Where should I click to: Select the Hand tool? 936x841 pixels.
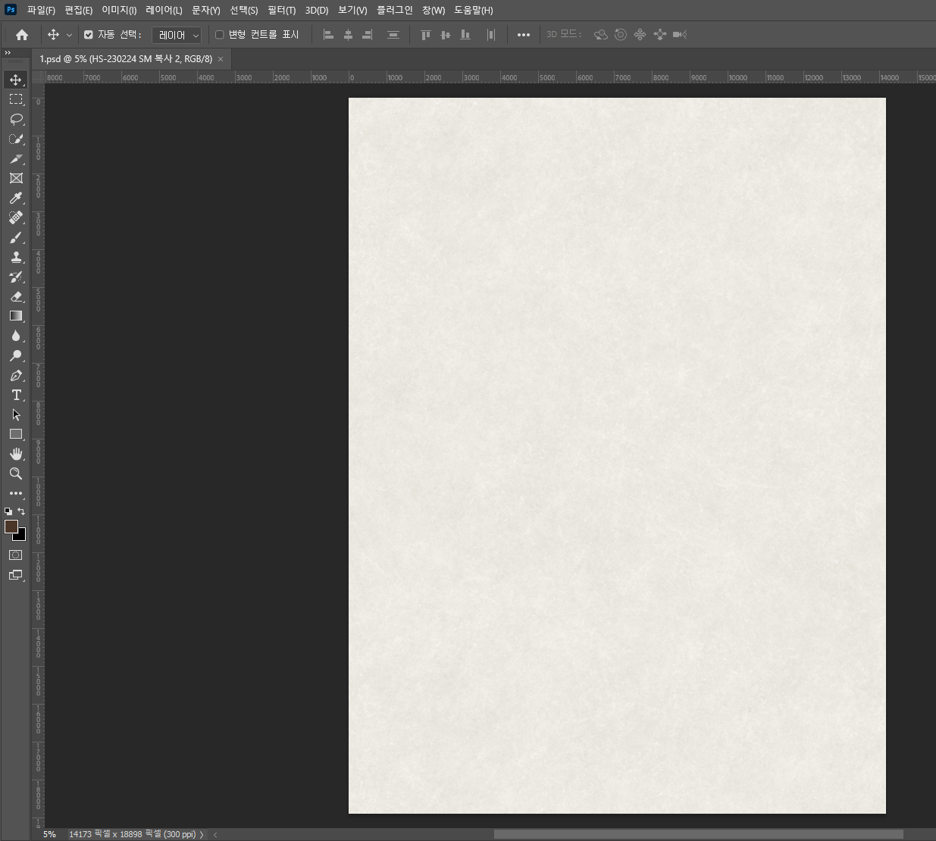click(x=16, y=454)
